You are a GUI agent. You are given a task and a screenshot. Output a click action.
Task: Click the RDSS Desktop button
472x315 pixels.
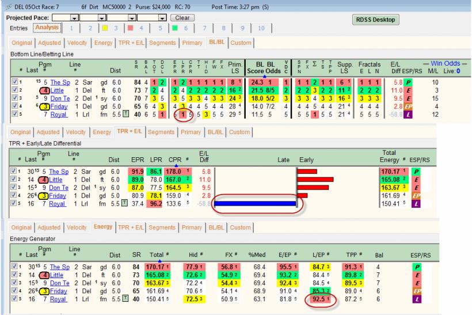[x=375, y=20]
